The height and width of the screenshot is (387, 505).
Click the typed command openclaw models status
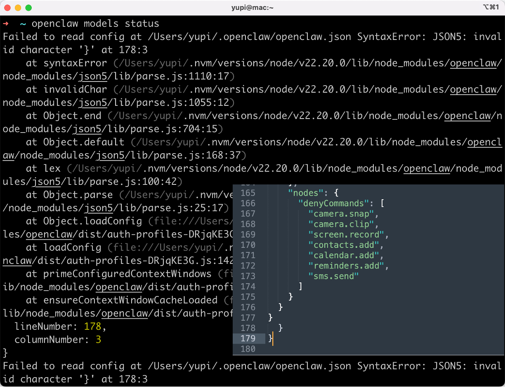pos(95,23)
